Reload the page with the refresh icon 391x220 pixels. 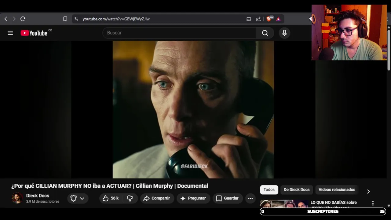(x=23, y=19)
